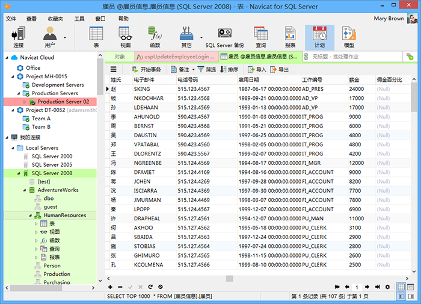Screen dimensions: 421x304
Task: Open the 连接 connection tool
Action: tap(18, 37)
